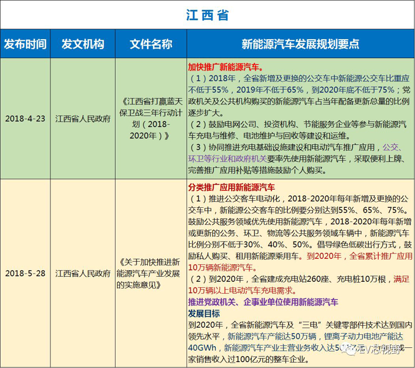Viewport: 415px width, 368px height.
Task: Select the 发布时间 column header
Action: click(24, 45)
